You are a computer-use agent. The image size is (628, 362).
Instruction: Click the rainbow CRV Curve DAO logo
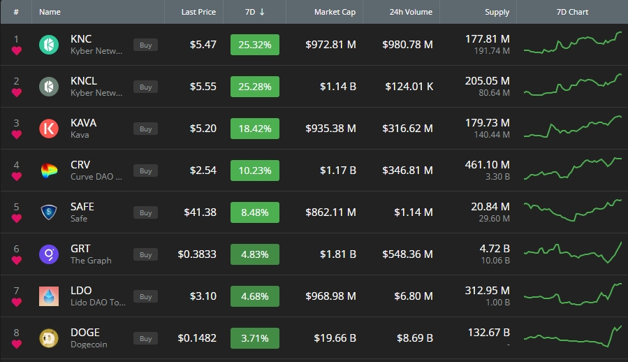49,171
